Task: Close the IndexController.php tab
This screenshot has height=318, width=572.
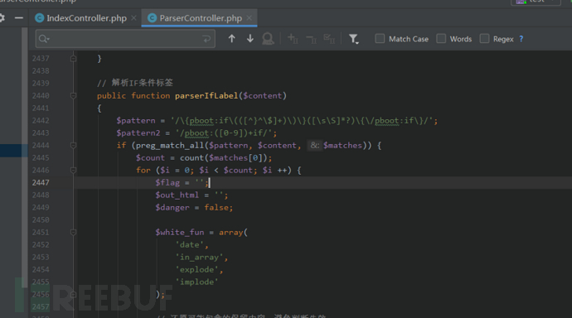Action: (x=133, y=18)
